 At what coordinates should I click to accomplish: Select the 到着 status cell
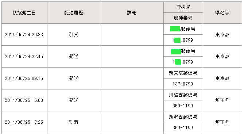pos(74,122)
